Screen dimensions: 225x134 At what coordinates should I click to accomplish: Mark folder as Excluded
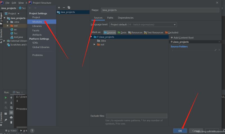(172, 32)
